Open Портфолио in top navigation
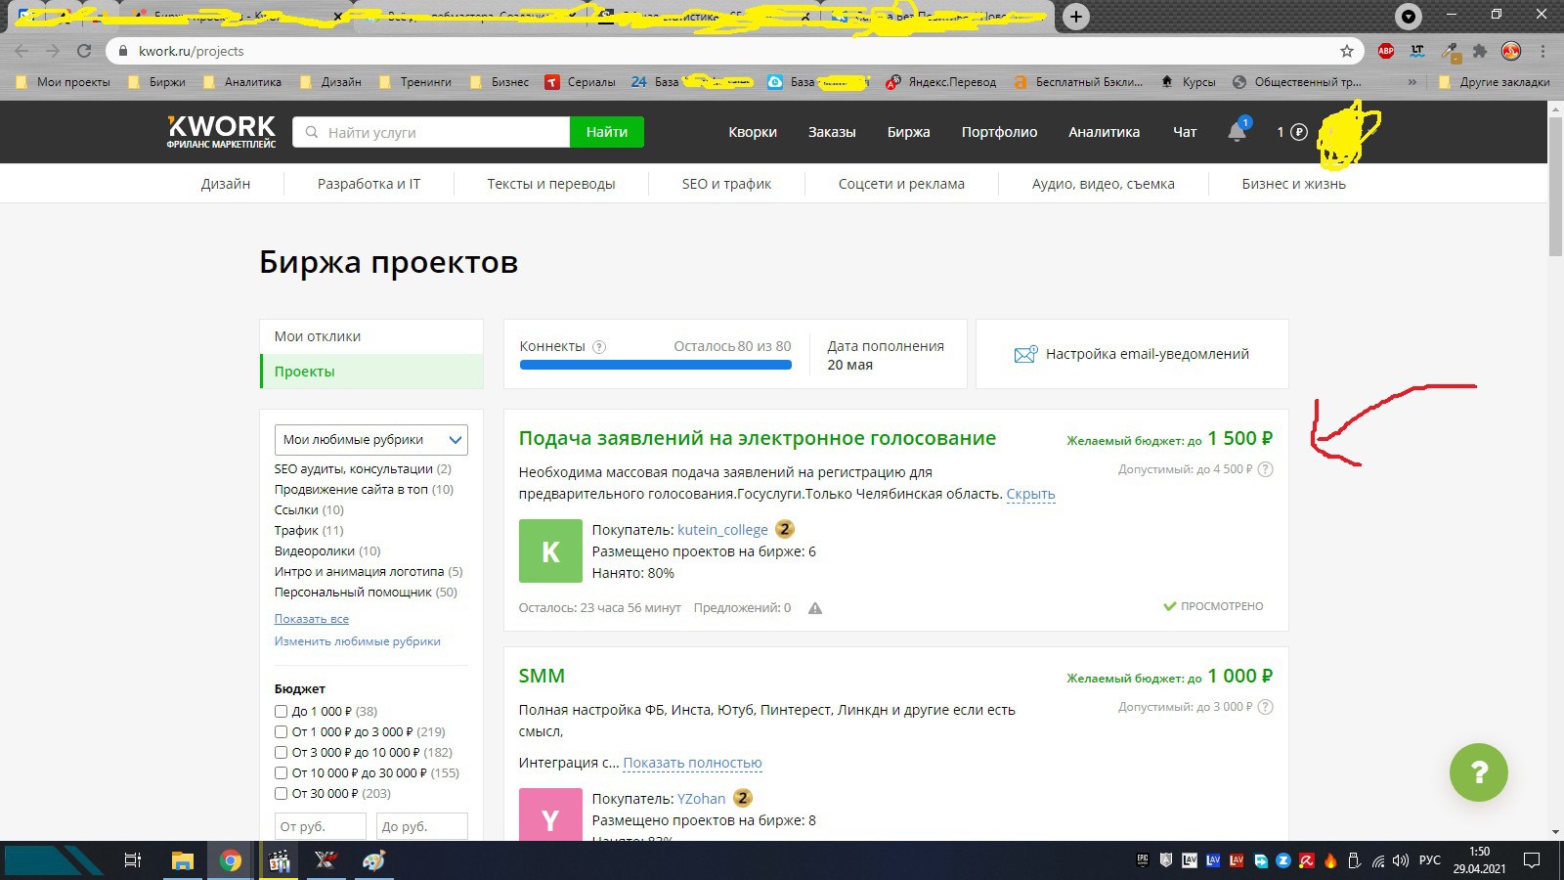This screenshot has width=1564, height=880. pyautogui.click(x=999, y=132)
